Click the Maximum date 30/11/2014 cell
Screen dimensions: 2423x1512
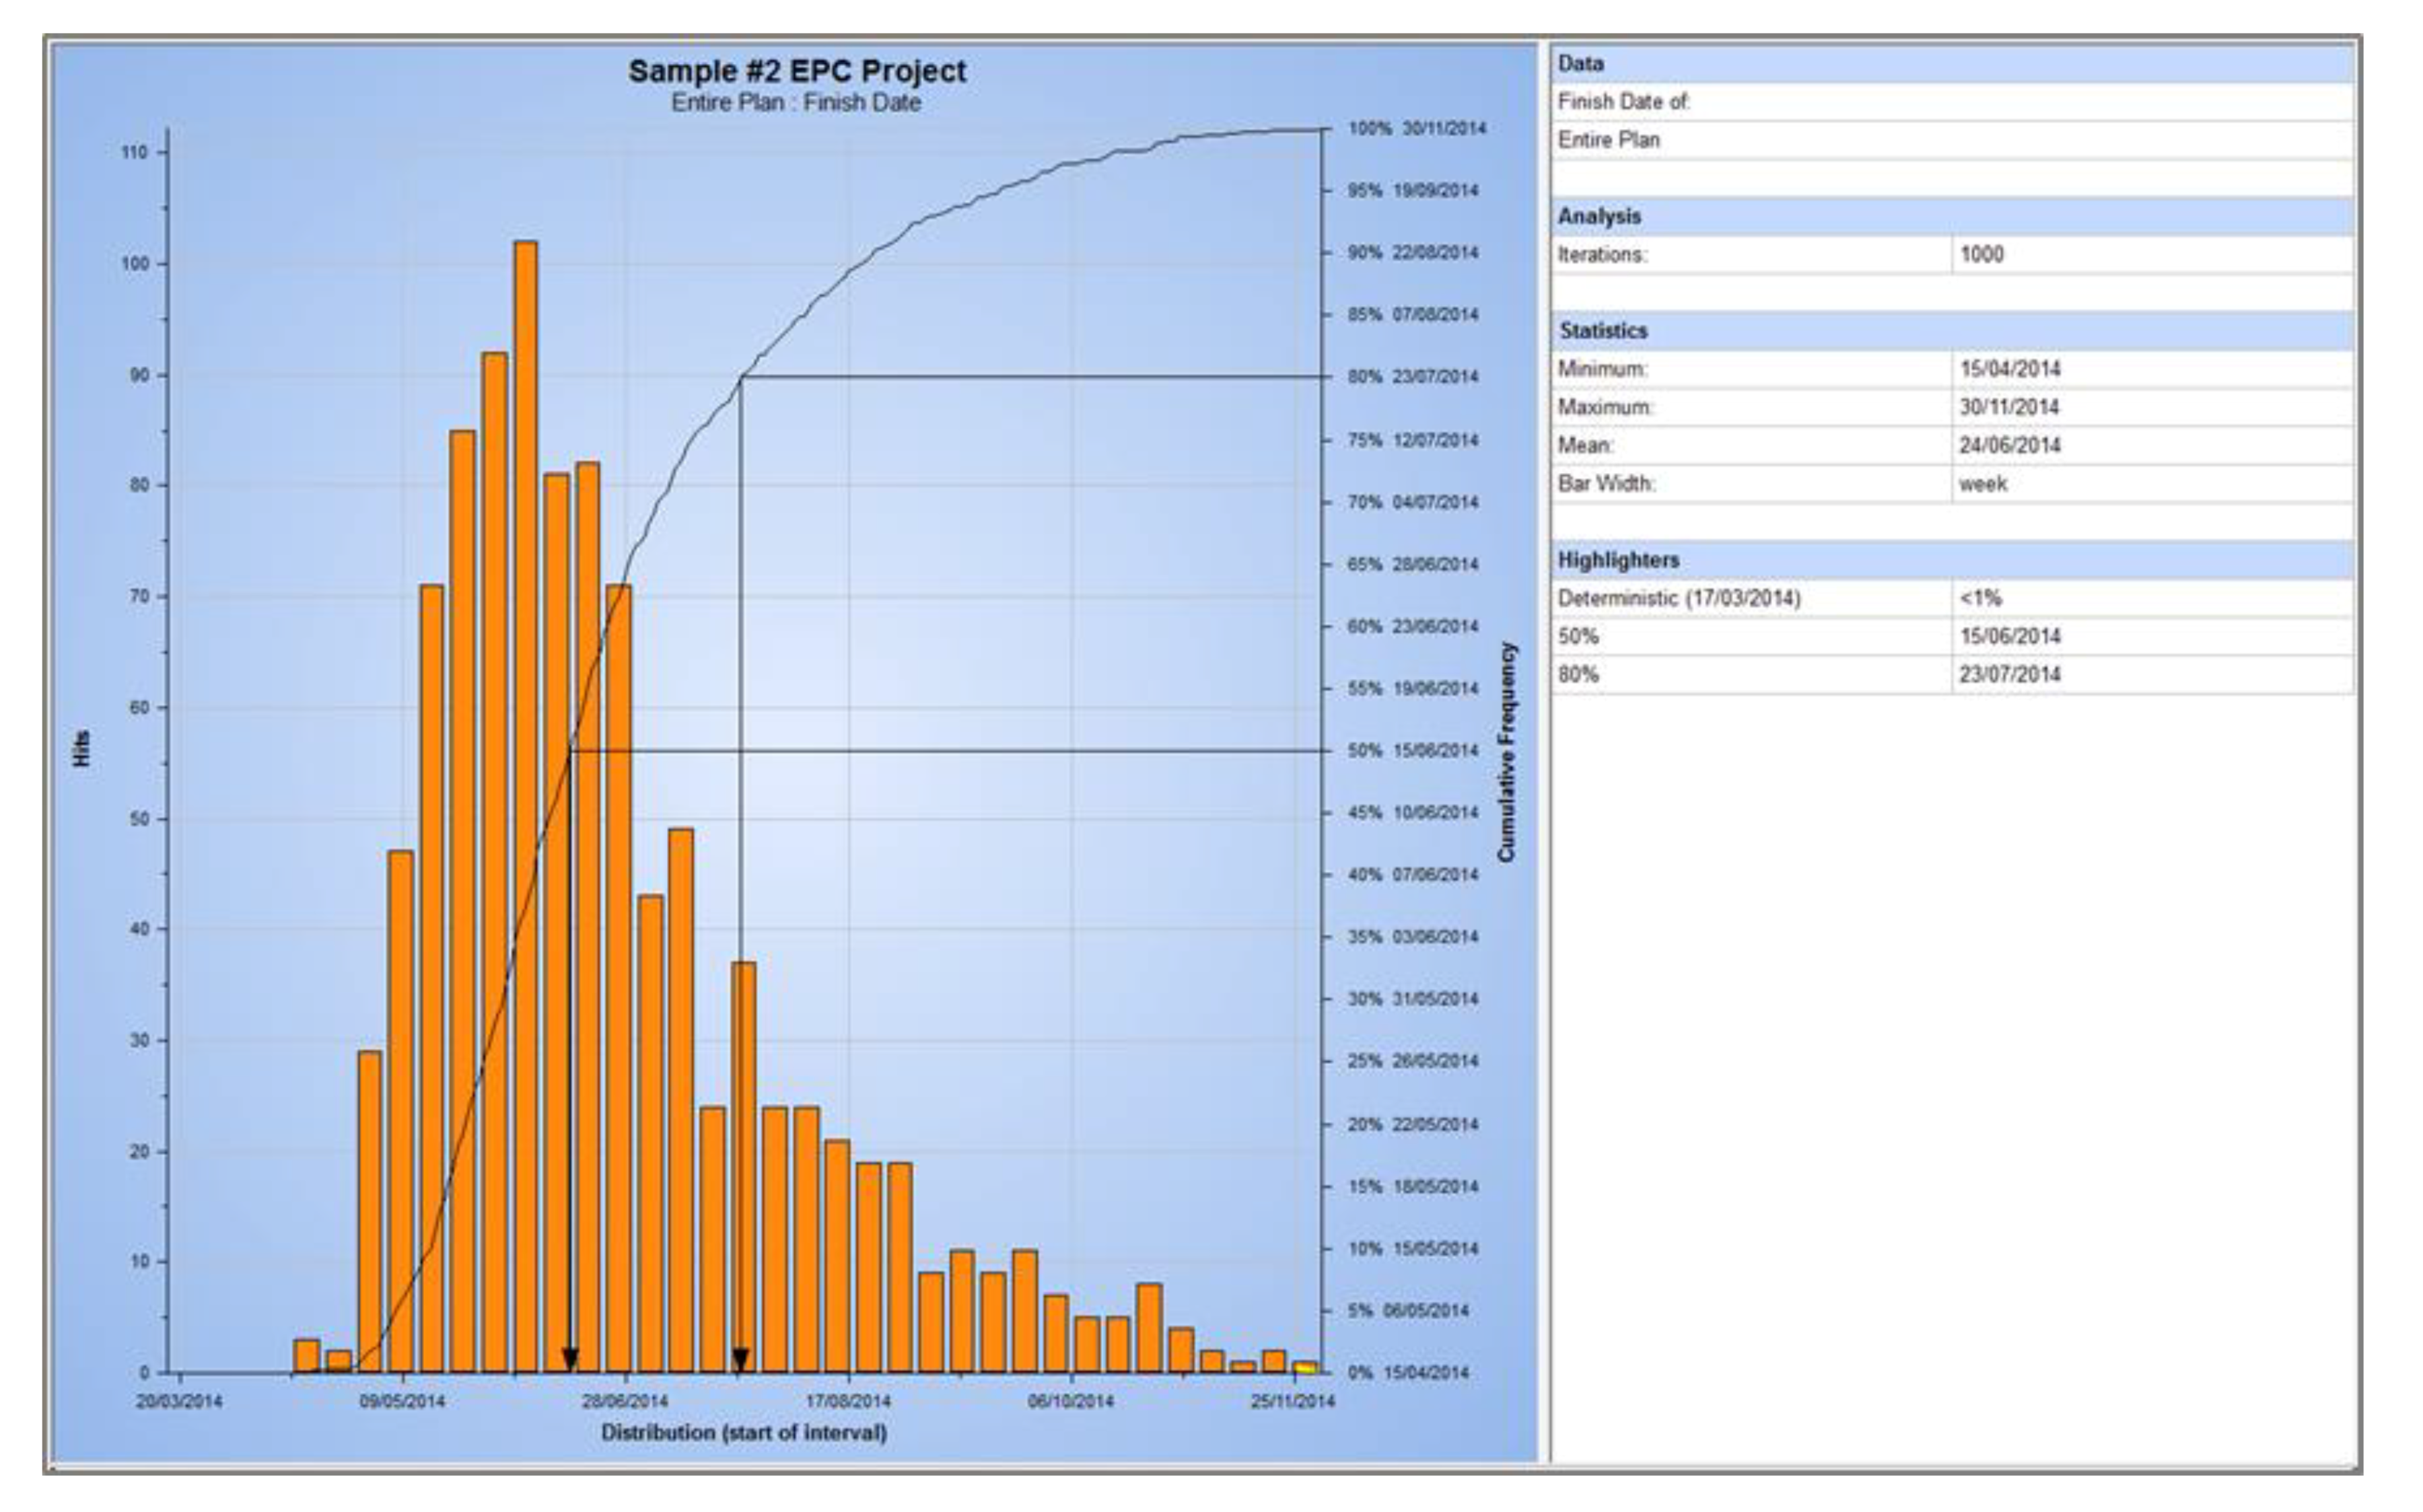2009,407
